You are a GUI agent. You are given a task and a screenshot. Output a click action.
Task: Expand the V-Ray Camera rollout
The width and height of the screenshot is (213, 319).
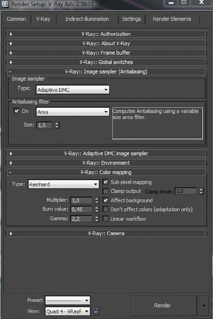point(106,233)
